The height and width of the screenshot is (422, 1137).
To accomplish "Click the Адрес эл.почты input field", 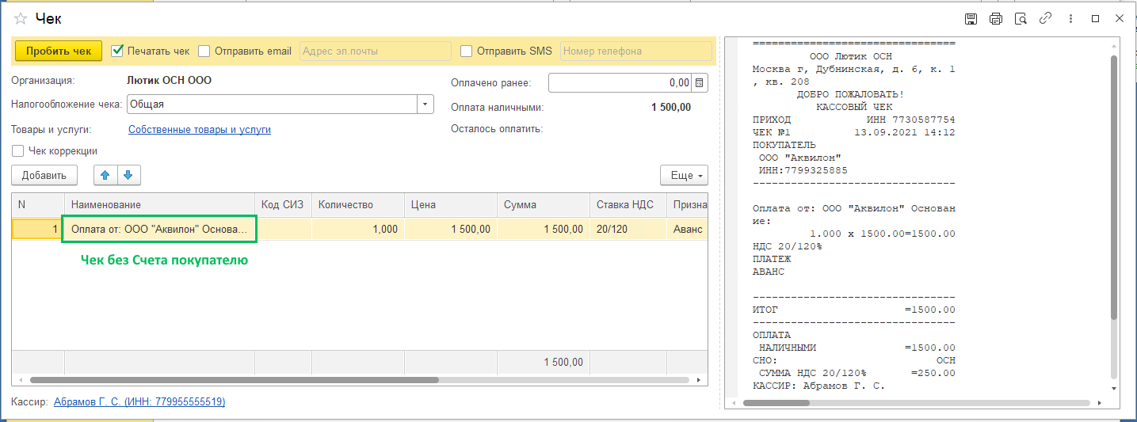I will [376, 51].
